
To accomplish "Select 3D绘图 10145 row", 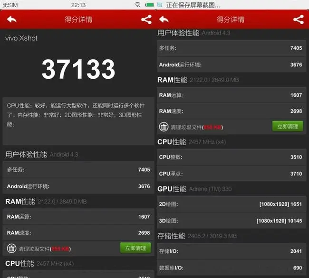I will pos(232,221).
